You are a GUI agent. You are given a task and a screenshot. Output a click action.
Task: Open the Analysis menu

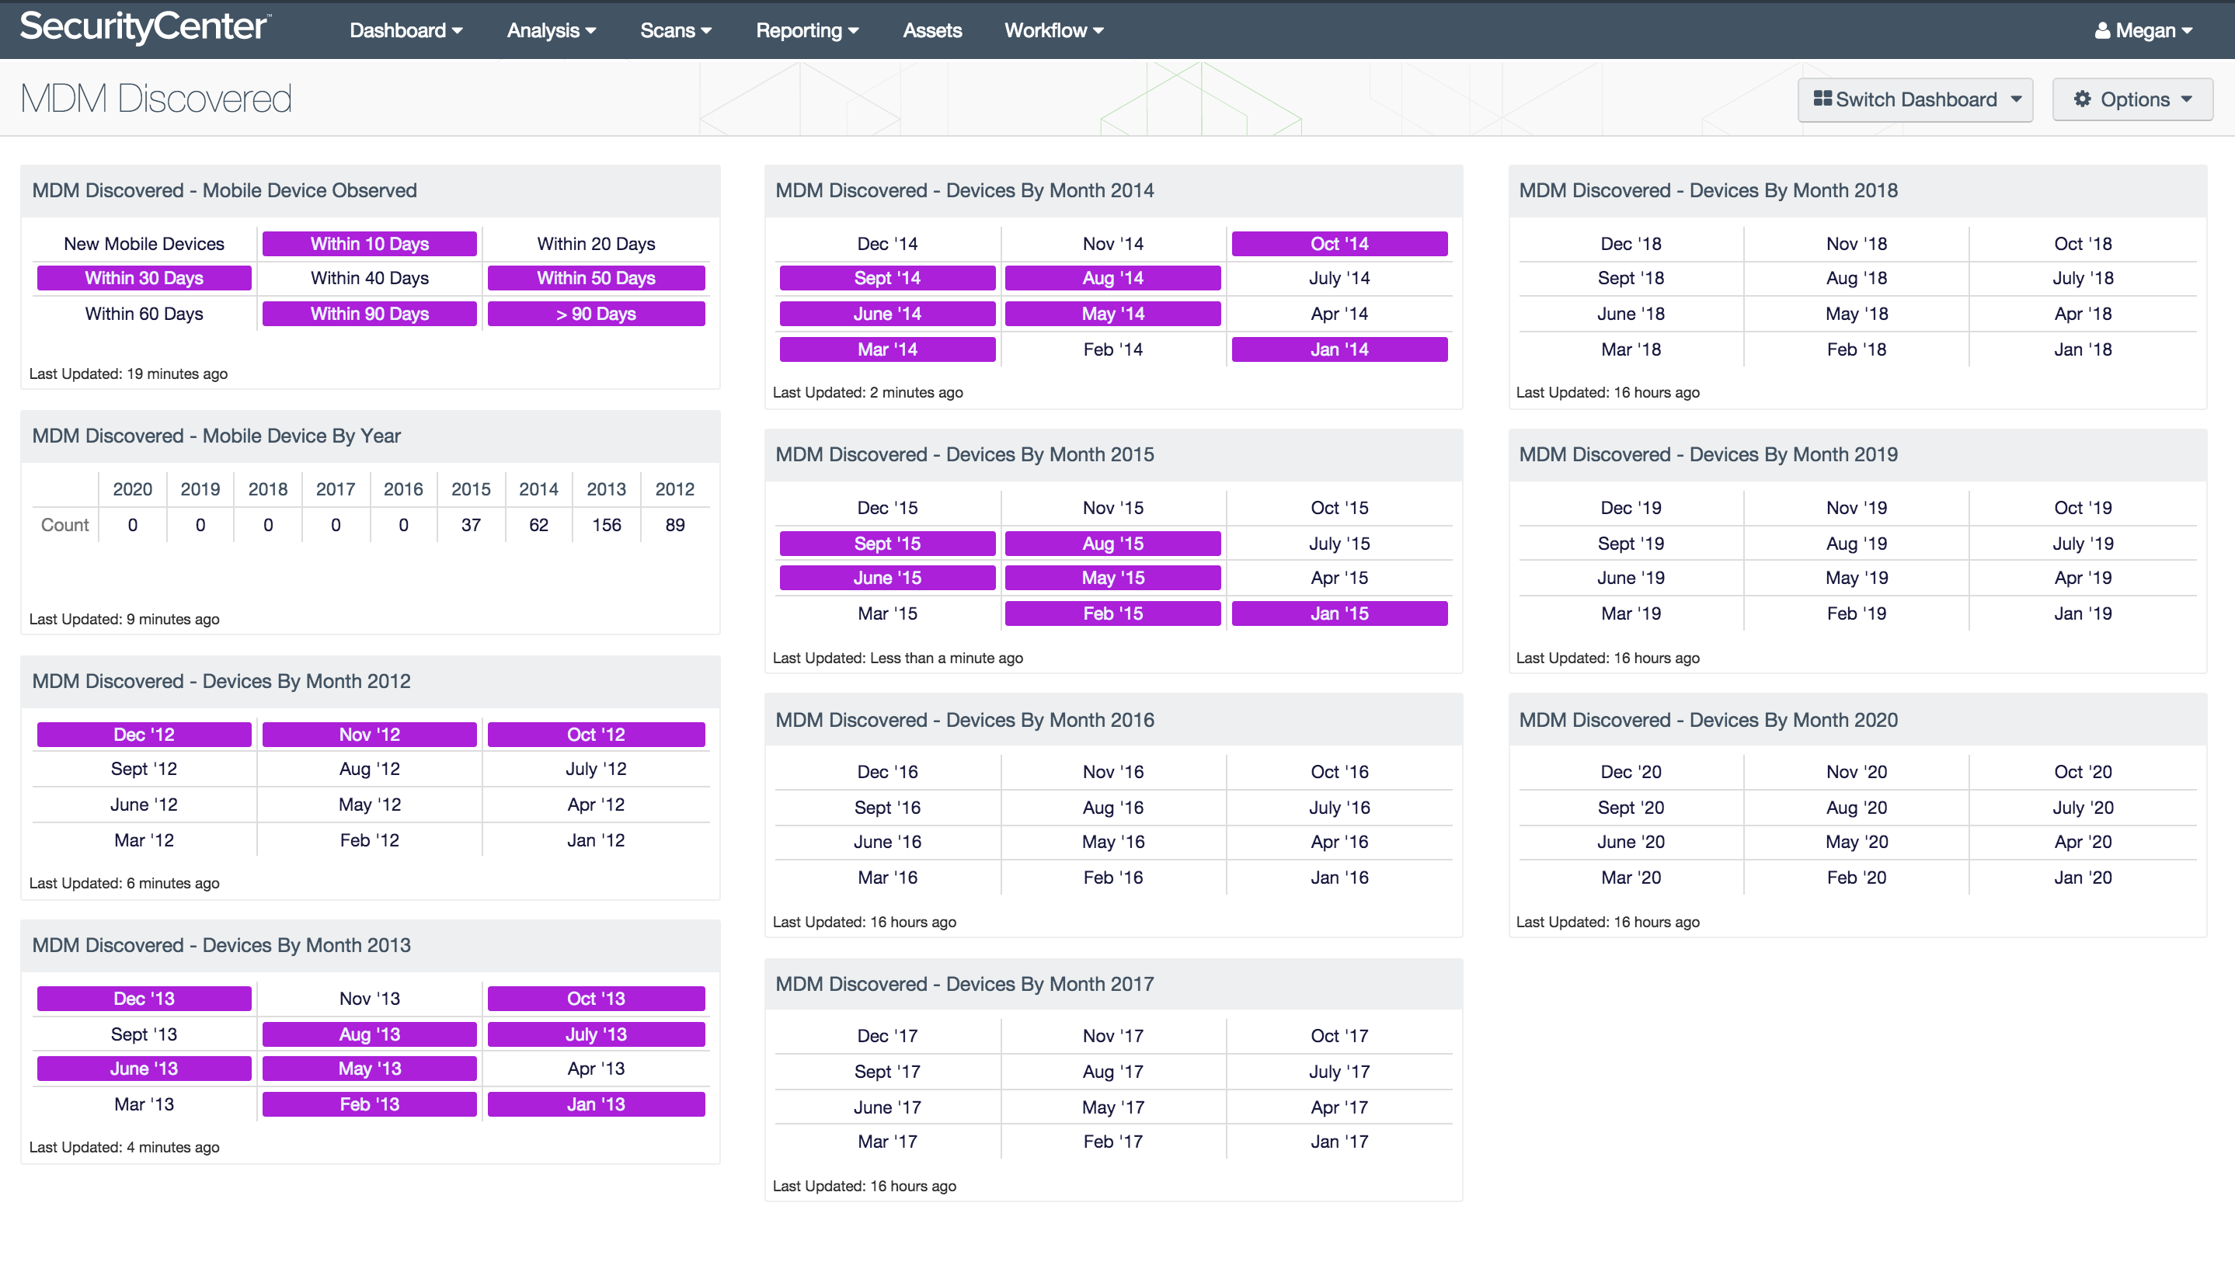pyautogui.click(x=552, y=30)
